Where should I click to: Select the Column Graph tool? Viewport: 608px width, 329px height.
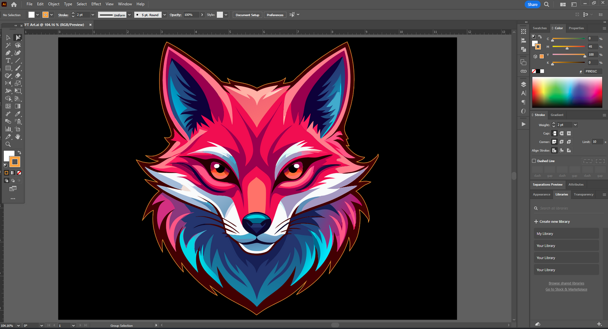pos(8,129)
